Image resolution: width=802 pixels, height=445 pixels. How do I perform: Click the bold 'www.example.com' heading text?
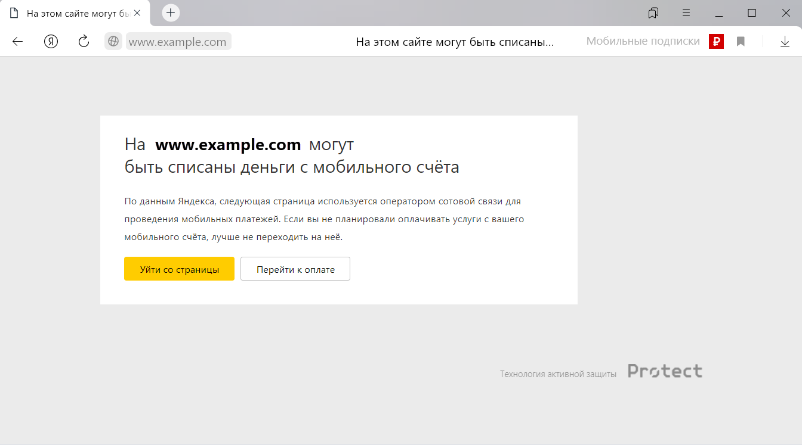[x=228, y=145]
